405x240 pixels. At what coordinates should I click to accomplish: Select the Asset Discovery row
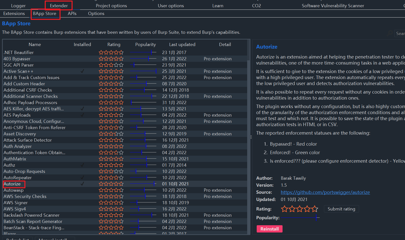click(x=125, y=134)
